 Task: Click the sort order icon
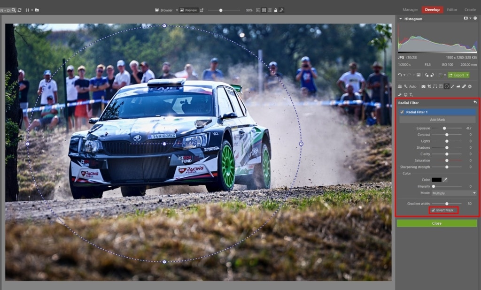[27, 10]
